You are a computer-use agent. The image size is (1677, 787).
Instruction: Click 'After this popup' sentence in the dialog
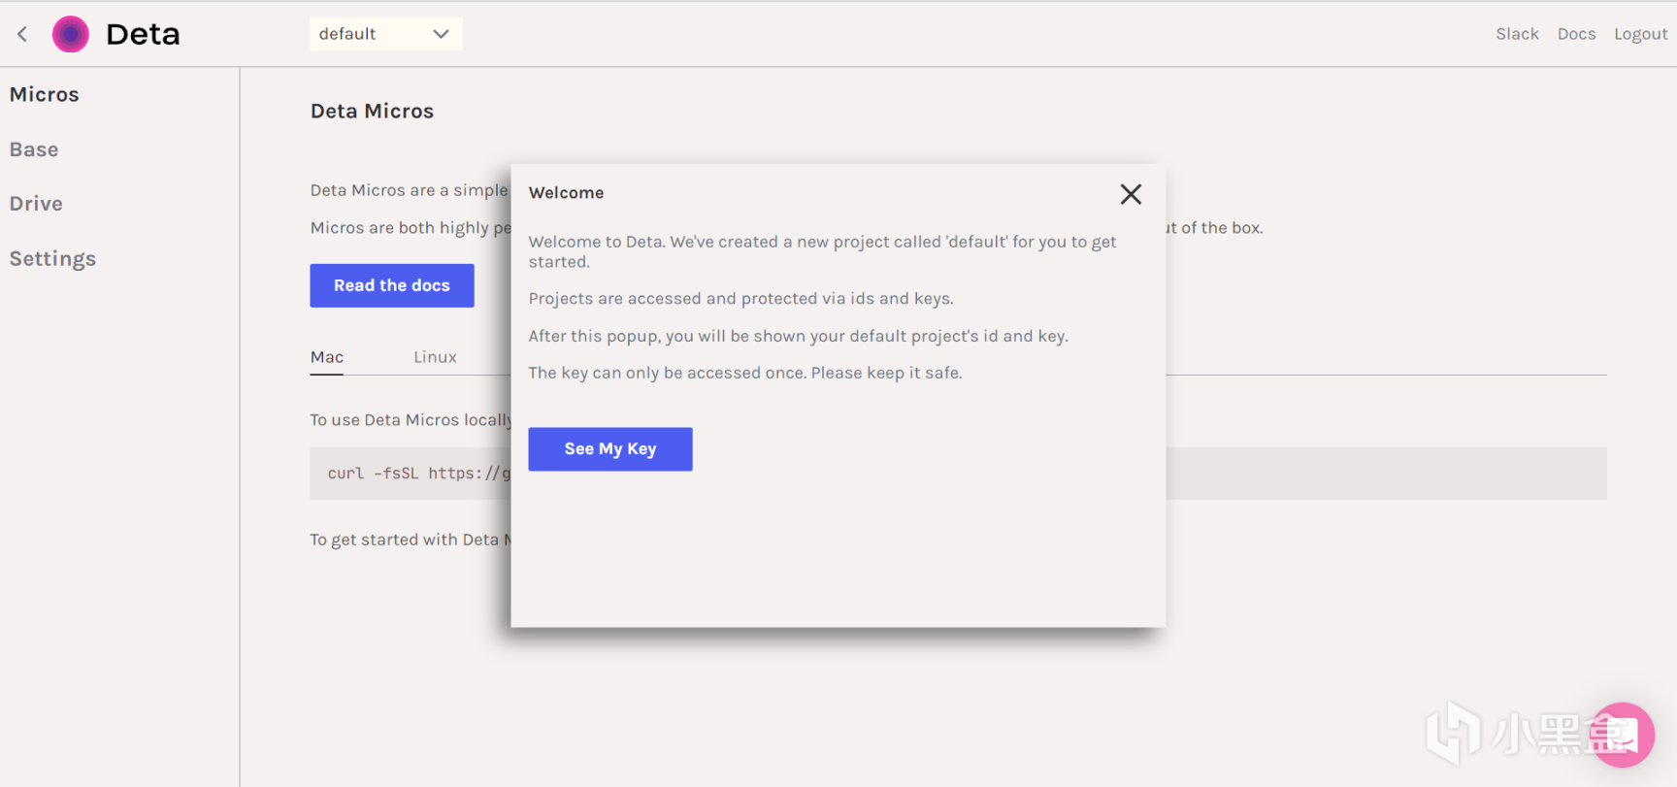pyautogui.click(x=798, y=336)
